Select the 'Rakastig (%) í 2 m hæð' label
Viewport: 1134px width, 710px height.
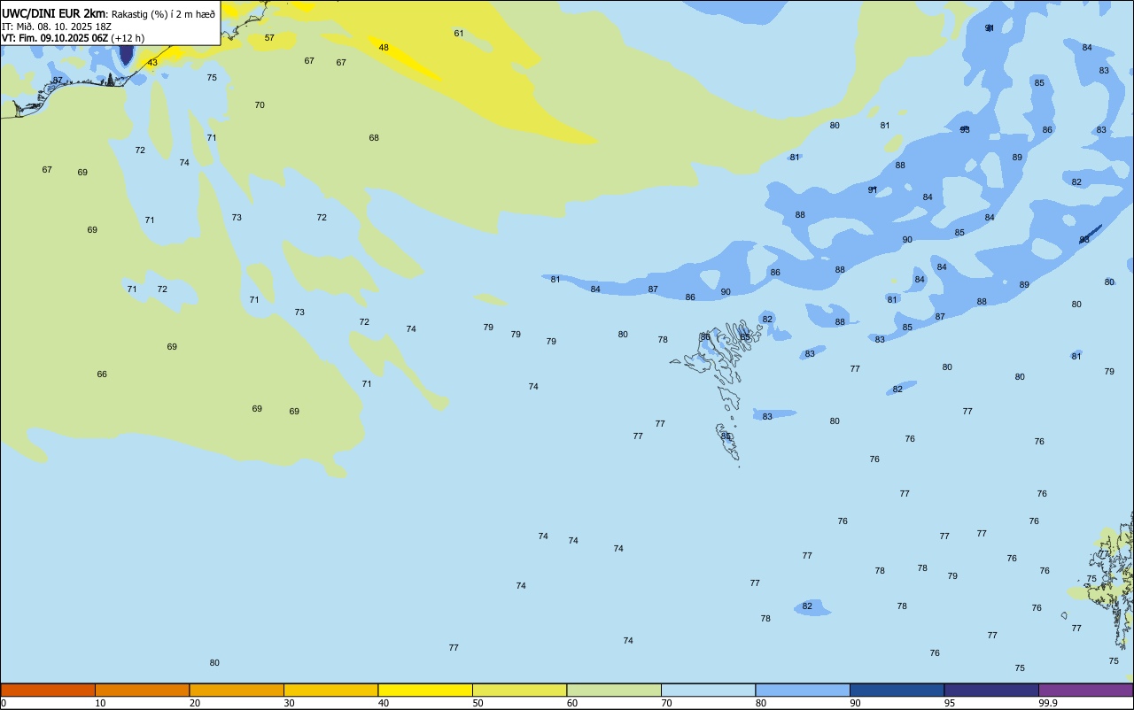pos(163,14)
